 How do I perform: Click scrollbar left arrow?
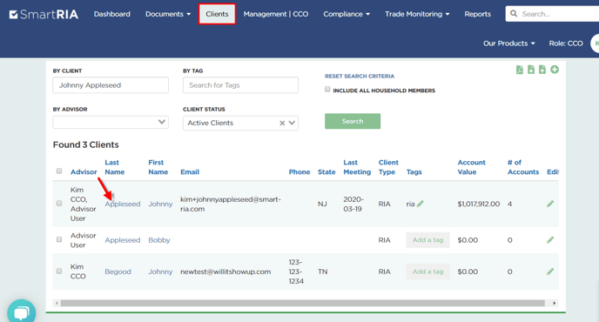pyautogui.click(x=57, y=303)
